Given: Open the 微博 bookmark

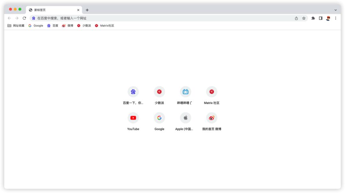Looking at the screenshot, I should coord(67,26).
